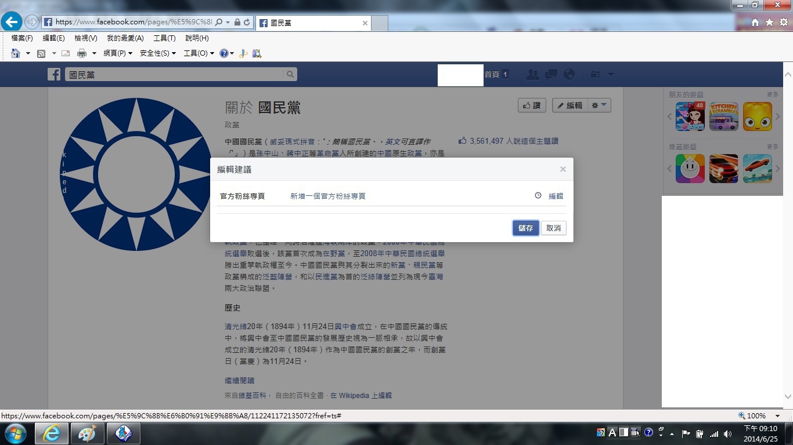793x445 pixels.
Task: Open IE Tools gear icon at top right
Action: pos(784,22)
